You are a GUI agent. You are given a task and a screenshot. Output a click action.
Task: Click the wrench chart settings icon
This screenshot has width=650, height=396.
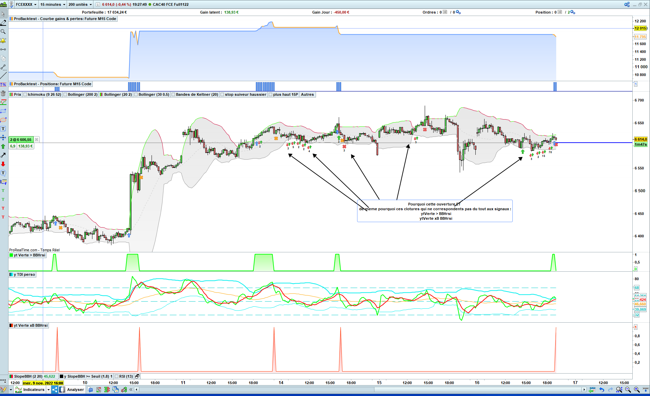point(124,390)
